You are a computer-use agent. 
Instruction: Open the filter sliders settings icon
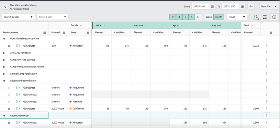point(265,17)
